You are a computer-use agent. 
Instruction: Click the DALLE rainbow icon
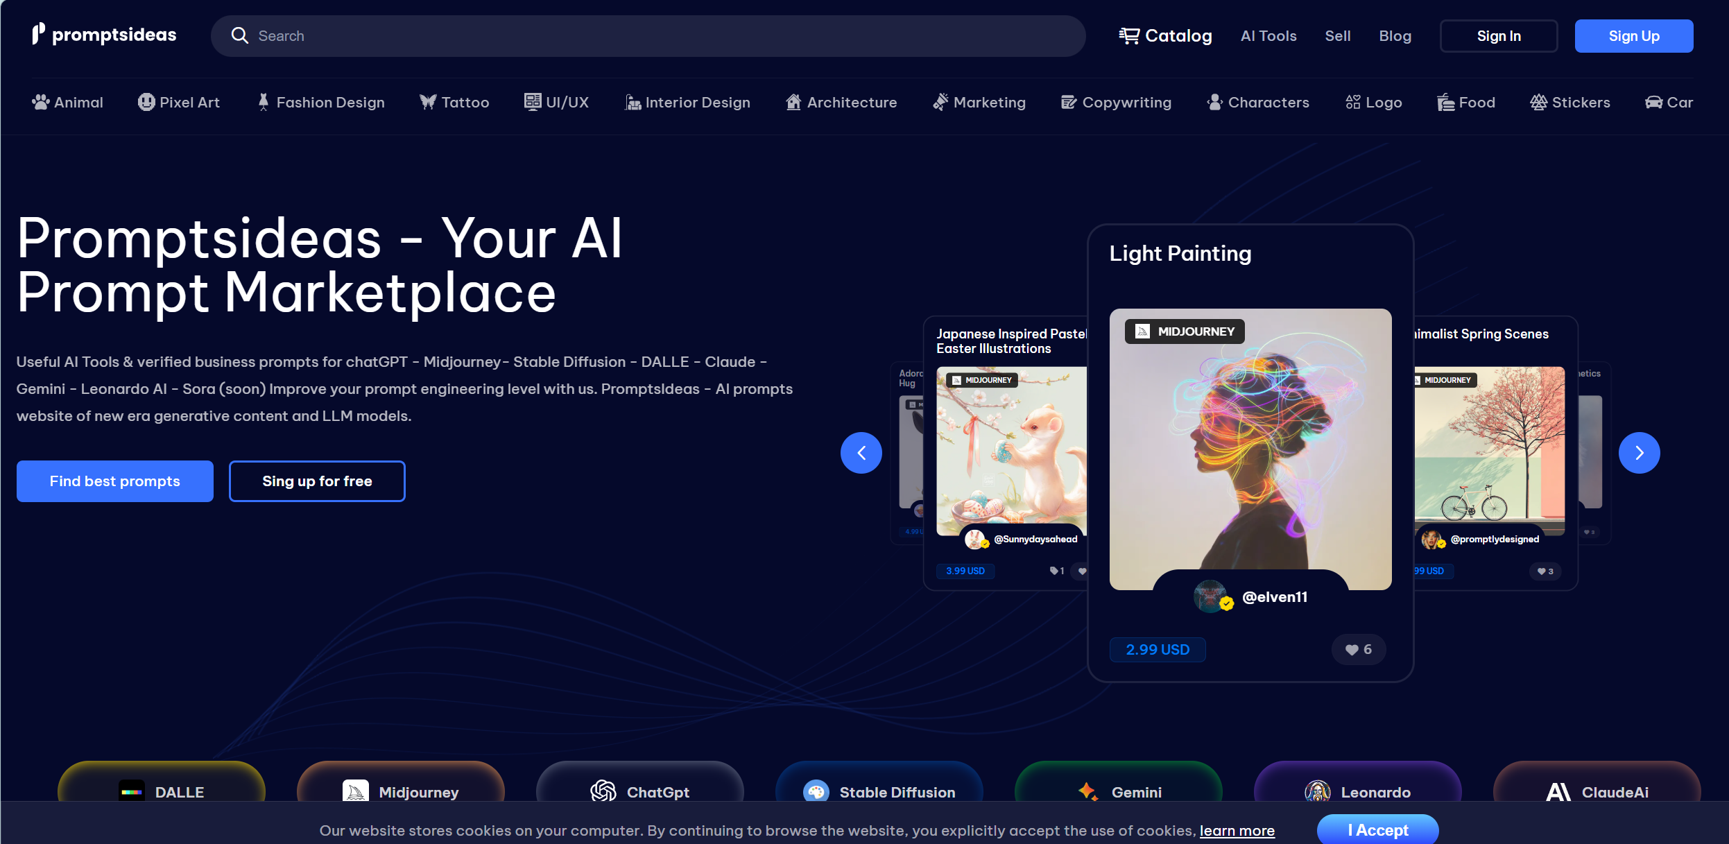tap(132, 792)
